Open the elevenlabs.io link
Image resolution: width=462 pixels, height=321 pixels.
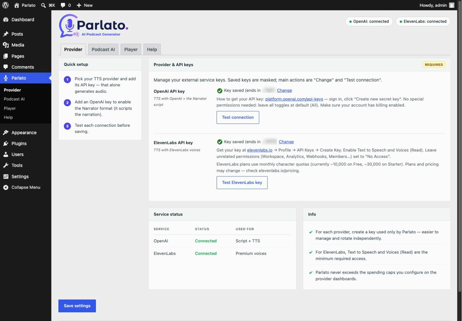[x=260, y=150]
